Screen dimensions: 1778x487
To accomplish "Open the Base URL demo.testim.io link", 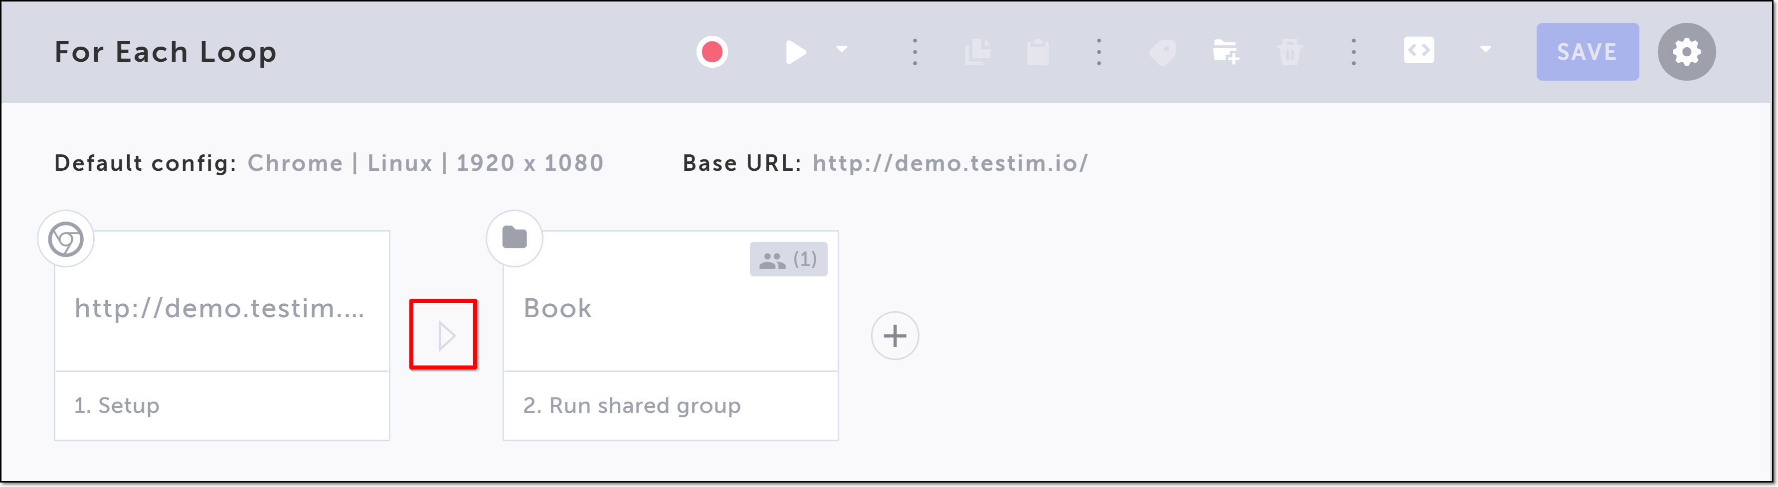I will (950, 163).
